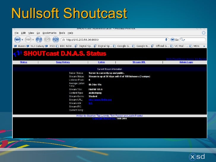Go to the Home page icon
This screenshot has width=216, height=162.
coord(56,40)
